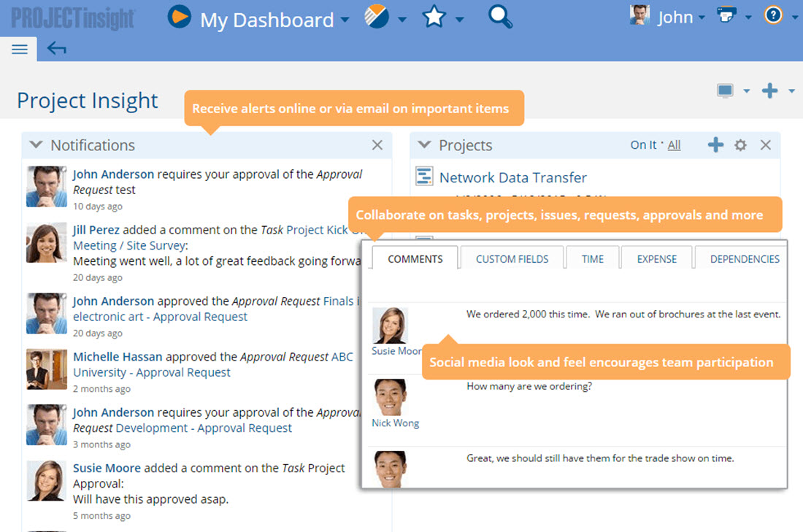Open electronic art - Approval Request link
Viewport: 803px width, 532px height.
(x=160, y=317)
